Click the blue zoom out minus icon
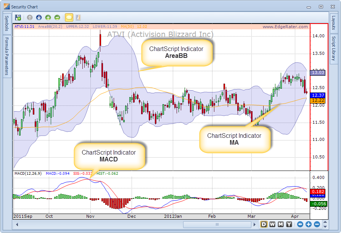 tap(317, 224)
